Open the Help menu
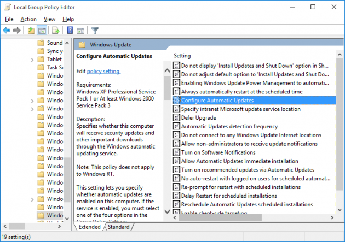Screen dimensions: 345x242 68,19
